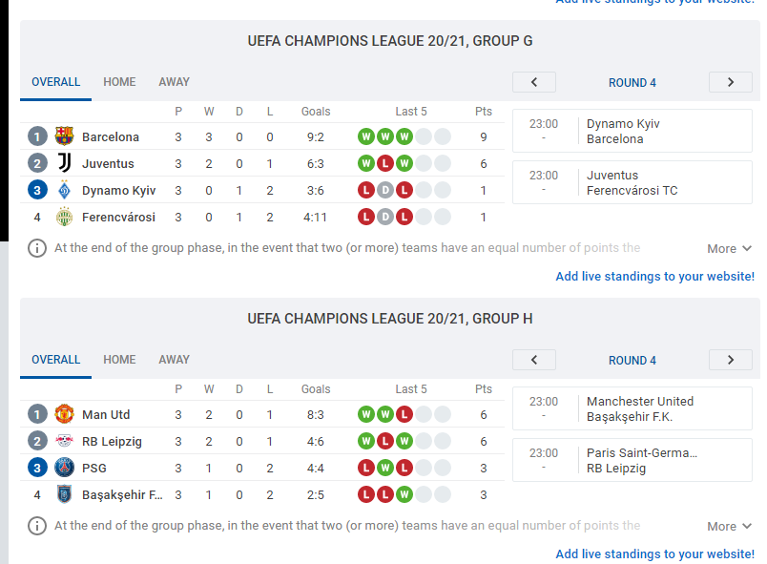Click the Barcelona club crest icon
This screenshot has height=564, width=767.
(64, 136)
